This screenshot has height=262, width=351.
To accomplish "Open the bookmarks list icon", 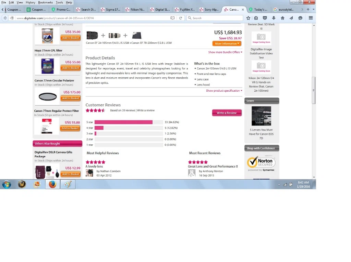I will tap(256, 18).
